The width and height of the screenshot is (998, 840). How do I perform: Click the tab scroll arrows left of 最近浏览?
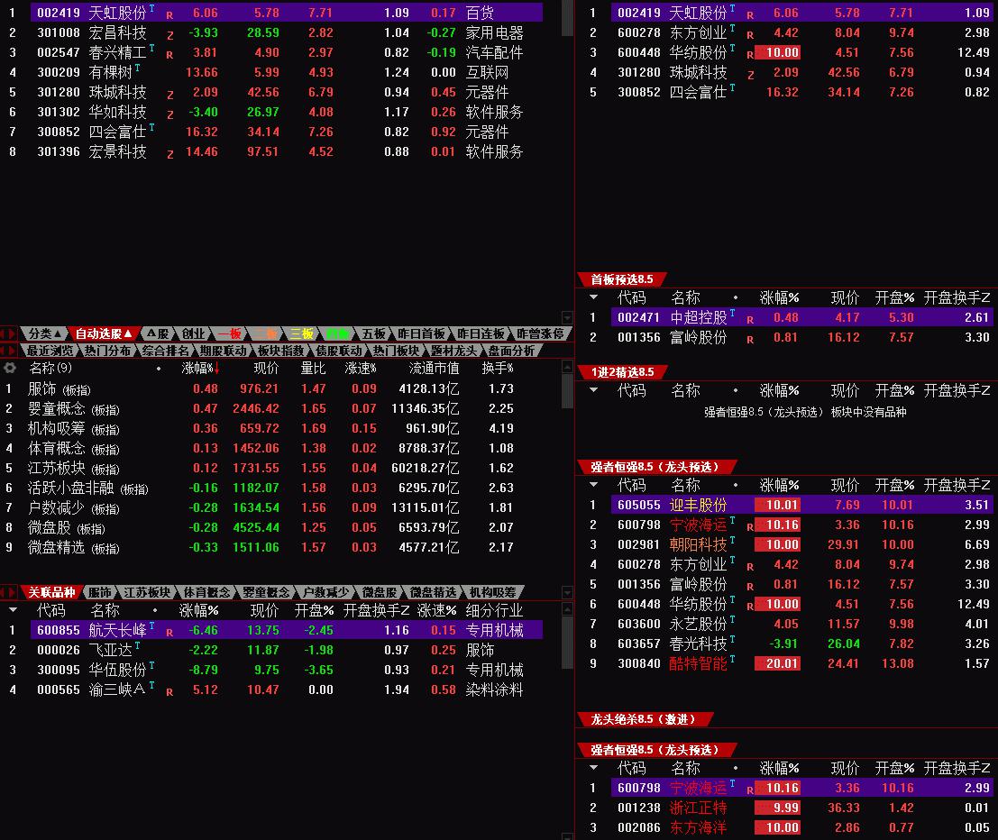coord(9,350)
